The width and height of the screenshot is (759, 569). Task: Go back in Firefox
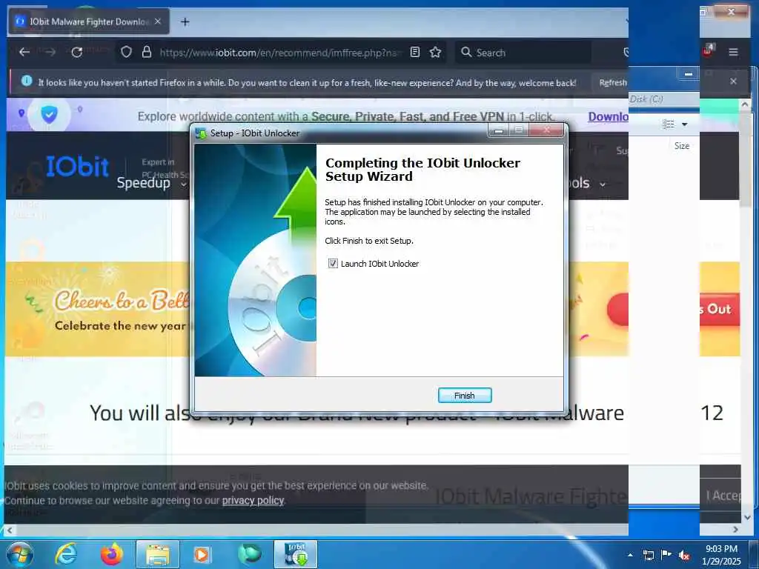click(x=24, y=53)
